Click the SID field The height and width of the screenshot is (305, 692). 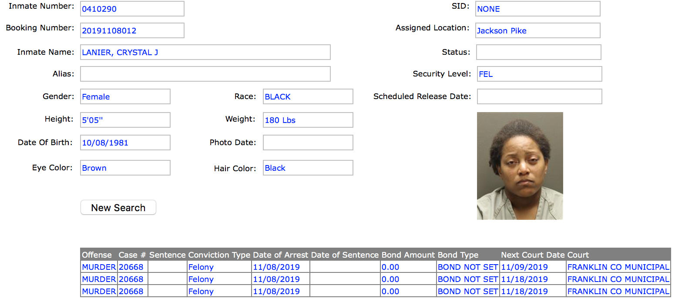pos(537,9)
